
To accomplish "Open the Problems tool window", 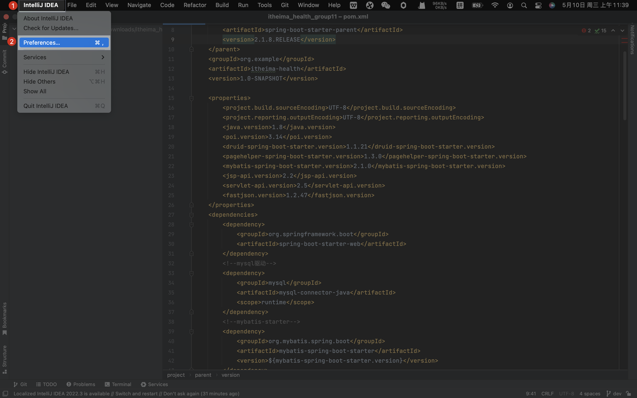I will click(x=81, y=384).
